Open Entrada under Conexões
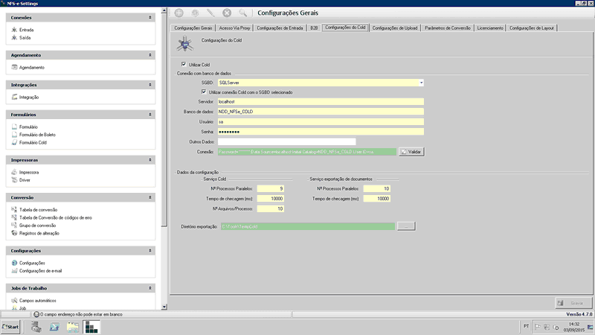This screenshot has height=335, width=595. tap(25, 29)
